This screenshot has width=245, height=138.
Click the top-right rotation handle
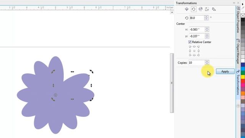pos(91,72)
